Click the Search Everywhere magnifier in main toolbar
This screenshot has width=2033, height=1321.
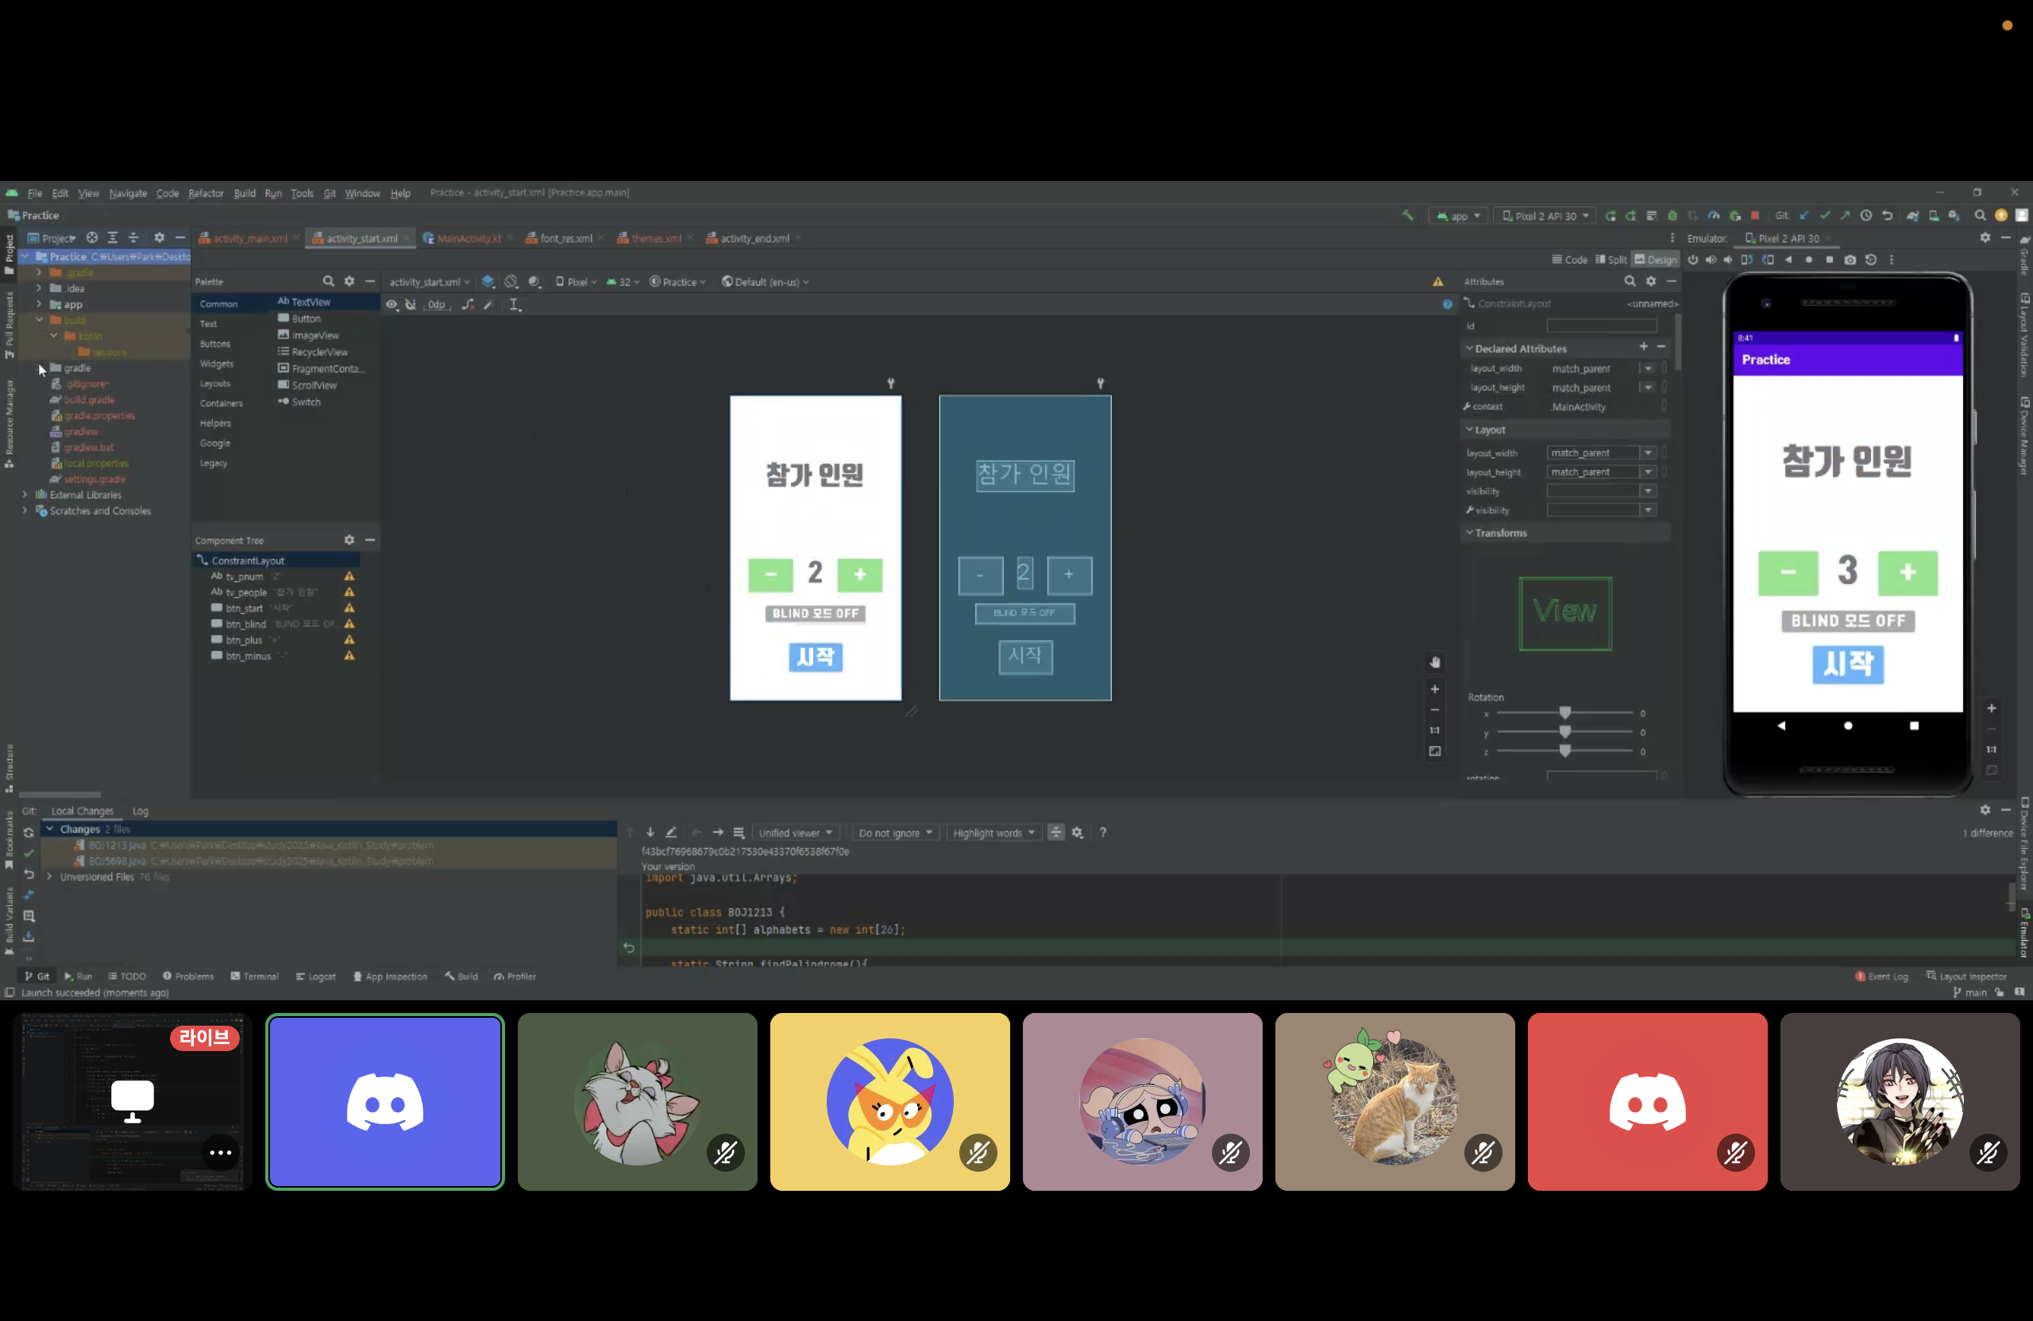coord(1980,215)
